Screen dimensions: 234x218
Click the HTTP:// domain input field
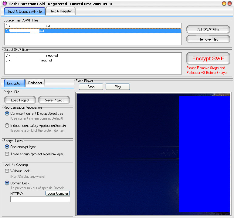(x=40, y=199)
